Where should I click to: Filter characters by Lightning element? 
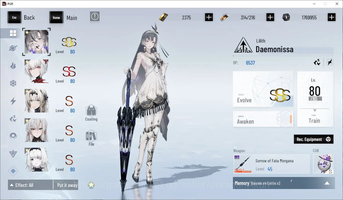coord(13,101)
